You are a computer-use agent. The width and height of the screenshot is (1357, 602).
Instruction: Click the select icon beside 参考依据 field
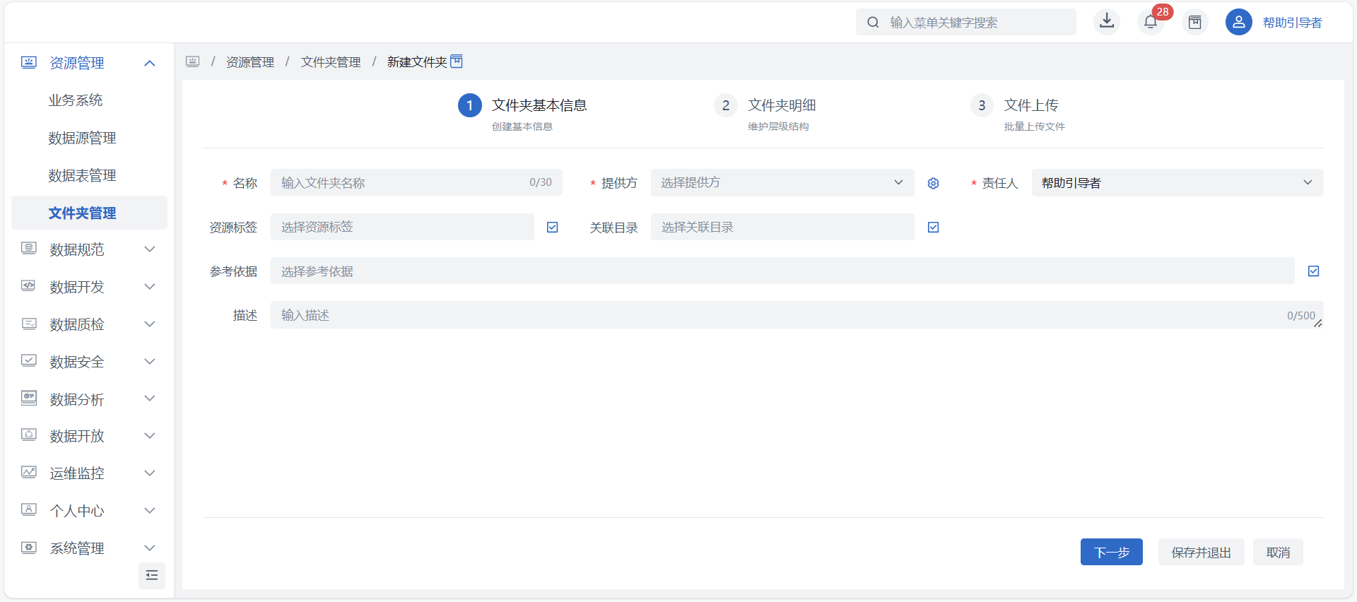(1314, 271)
